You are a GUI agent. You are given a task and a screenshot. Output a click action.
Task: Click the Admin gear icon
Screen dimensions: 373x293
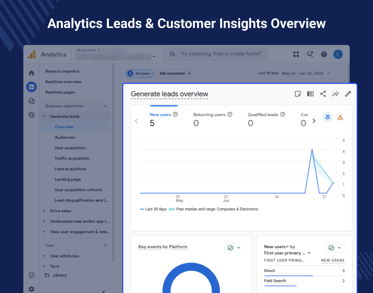(31, 289)
